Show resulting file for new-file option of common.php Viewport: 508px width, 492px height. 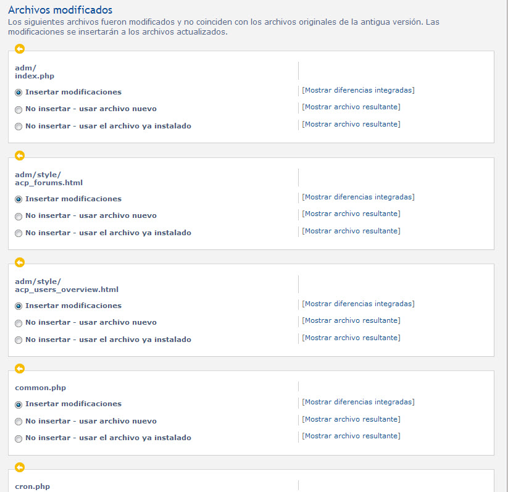(x=351, y=419)
